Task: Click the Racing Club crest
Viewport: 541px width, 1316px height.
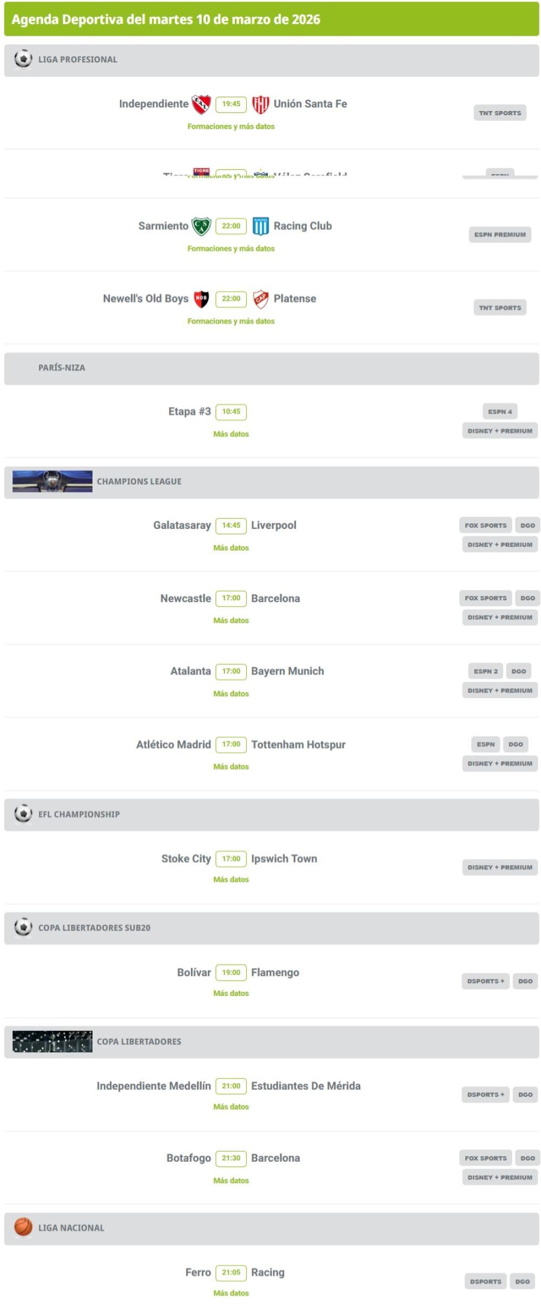Action: (260, 226)
